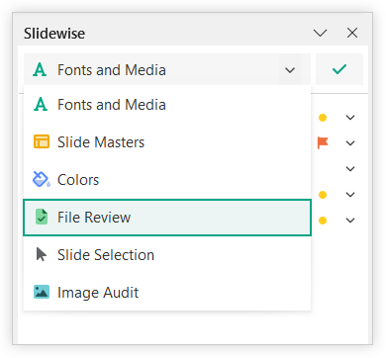Viewport: 386px width, 358px height.
Task: Click the Slide Selection cursor icon
Action: pos(42,254)
